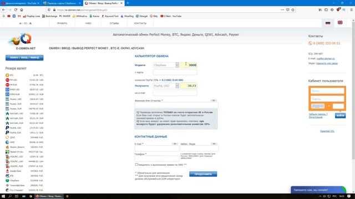Screen dimensions: 355x199
Task: Open the Отдаете currency dropdown (Сбербанк)
Action: point(166,65)
